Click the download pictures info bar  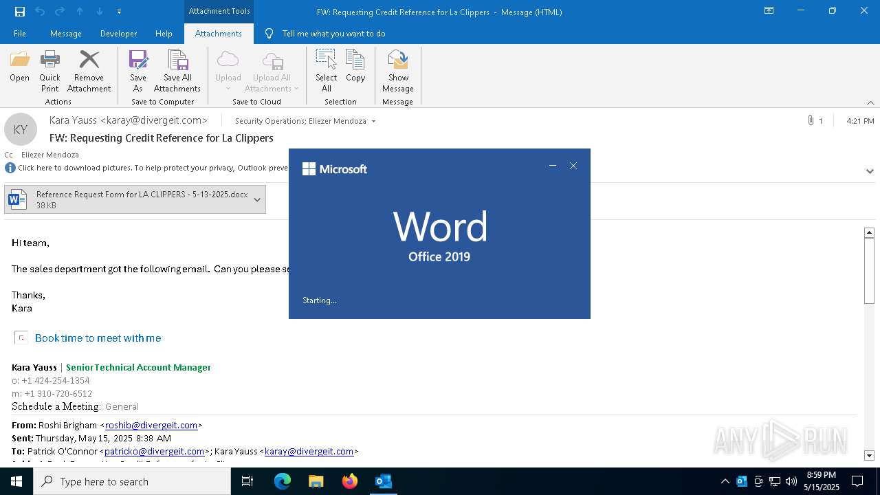click(x=153, y=168)
